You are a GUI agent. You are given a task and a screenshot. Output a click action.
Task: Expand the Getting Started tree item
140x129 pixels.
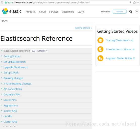coord(2,56)
